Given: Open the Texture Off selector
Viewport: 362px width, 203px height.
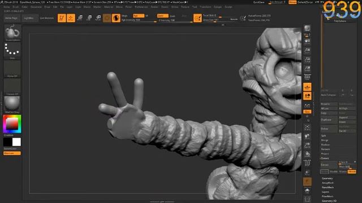Looking at the screenshot, I should coord(12,87).
